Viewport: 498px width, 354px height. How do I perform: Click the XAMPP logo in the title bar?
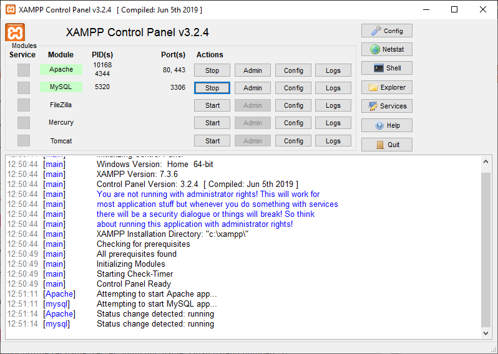pos(11,9)
